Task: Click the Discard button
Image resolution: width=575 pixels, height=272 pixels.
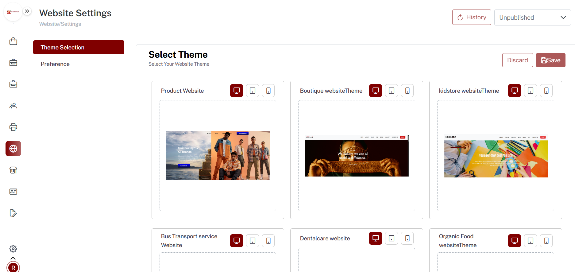Action: [517, 60]
